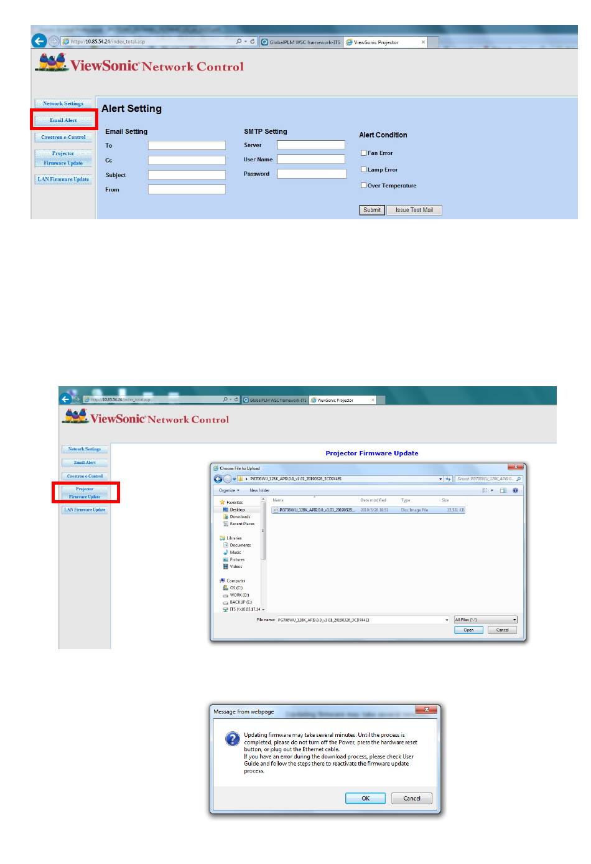Click the back arrow in the top browser window
Viewport: 591px width, 864px height.
point(39,41)
